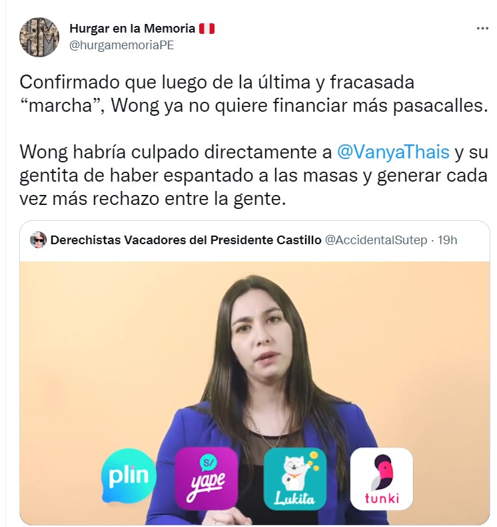Click the @AccidentalSutep handle
This screenshot has width=497, height=527.
tap(376, 240)
